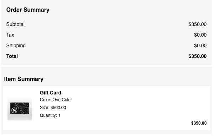Click the Subtotal amount $350.00
This screenshot has width=219, height=136.
click(198, 24)
